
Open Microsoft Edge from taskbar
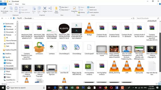(55, 88)
